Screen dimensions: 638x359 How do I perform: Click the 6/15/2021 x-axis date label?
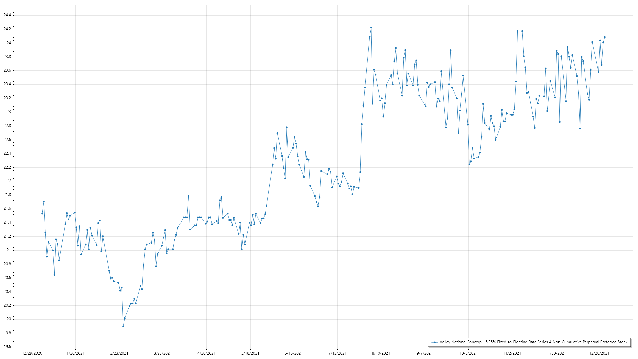click(x=294, y=353)
